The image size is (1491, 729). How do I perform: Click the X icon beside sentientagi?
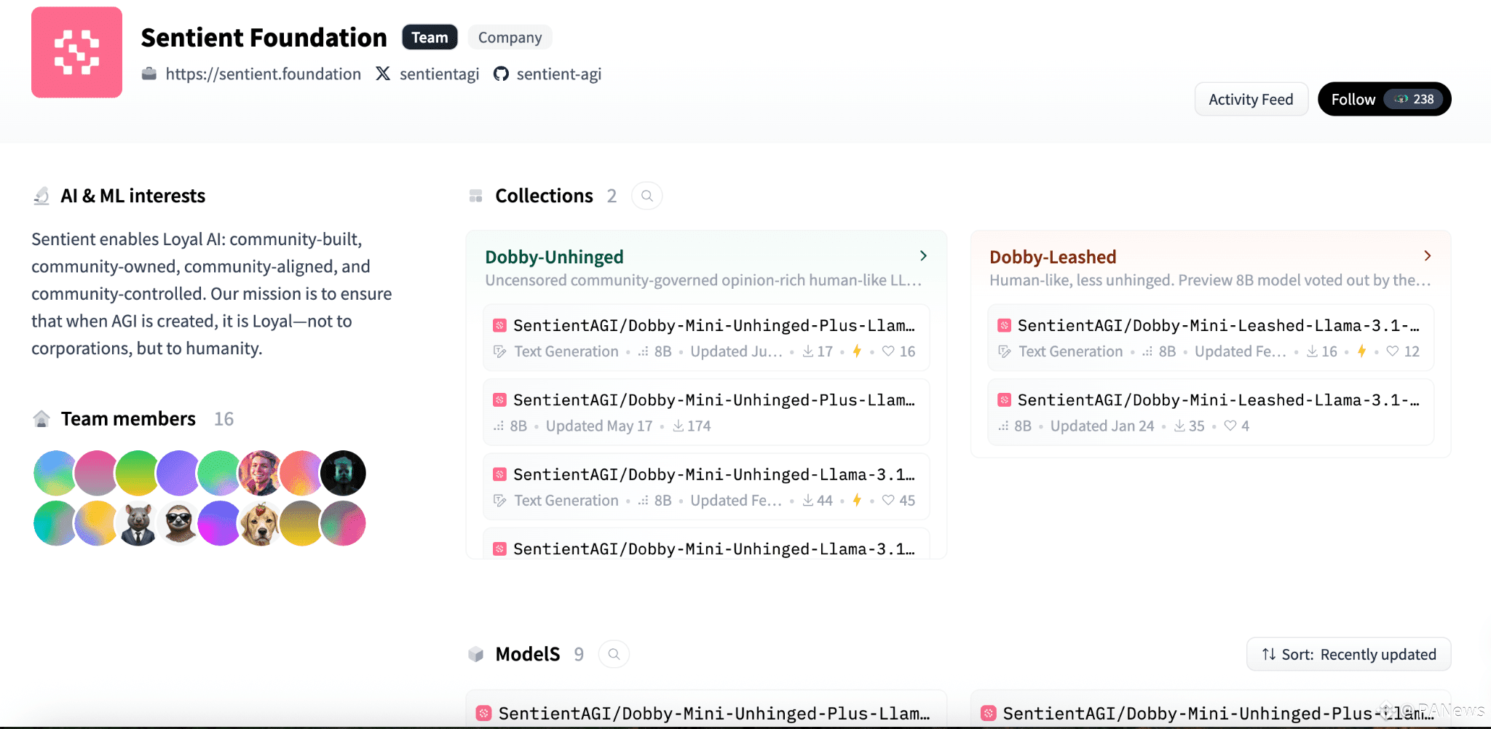[x=383, y=73]
